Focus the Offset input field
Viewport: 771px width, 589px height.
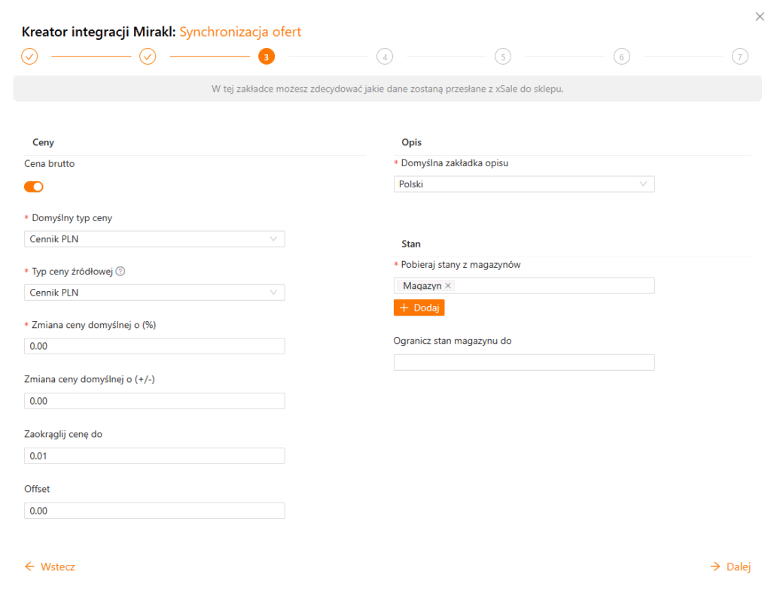coord(154,511)
